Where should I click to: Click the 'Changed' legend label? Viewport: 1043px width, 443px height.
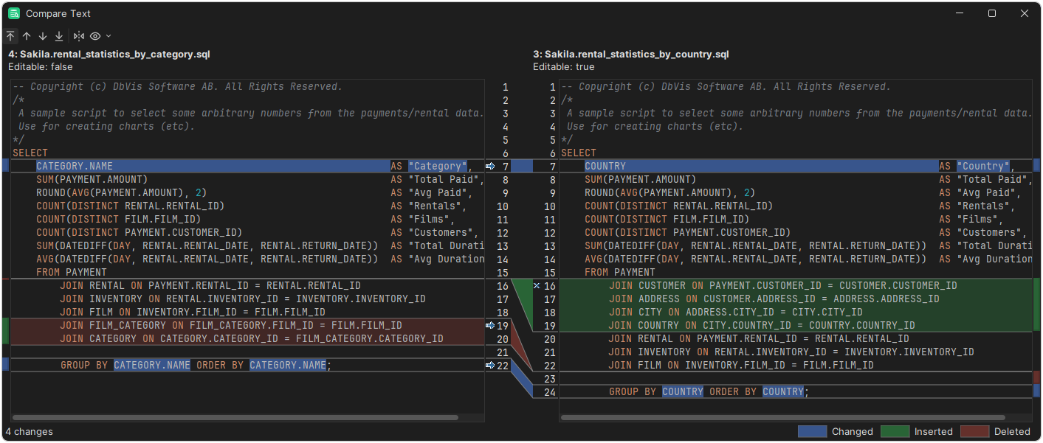tap(853, 432)
